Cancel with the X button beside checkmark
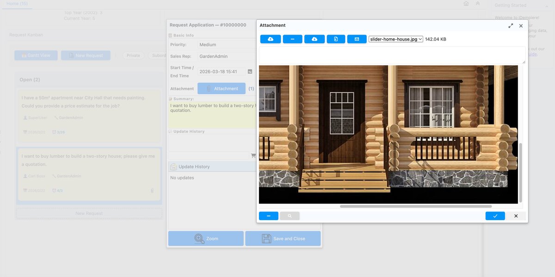The image size is (555, 277). 516,216
